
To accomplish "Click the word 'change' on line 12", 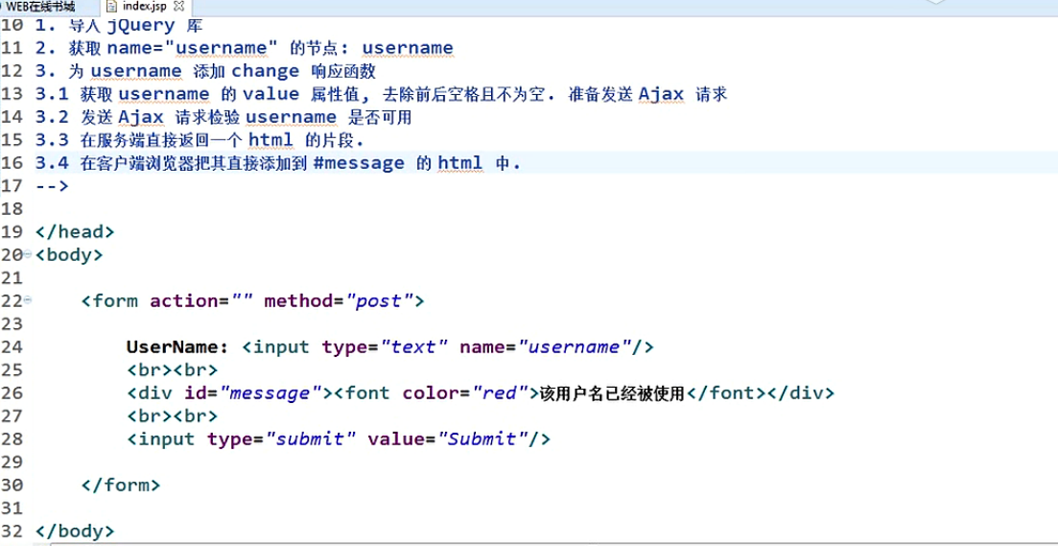I will [265, 72].
